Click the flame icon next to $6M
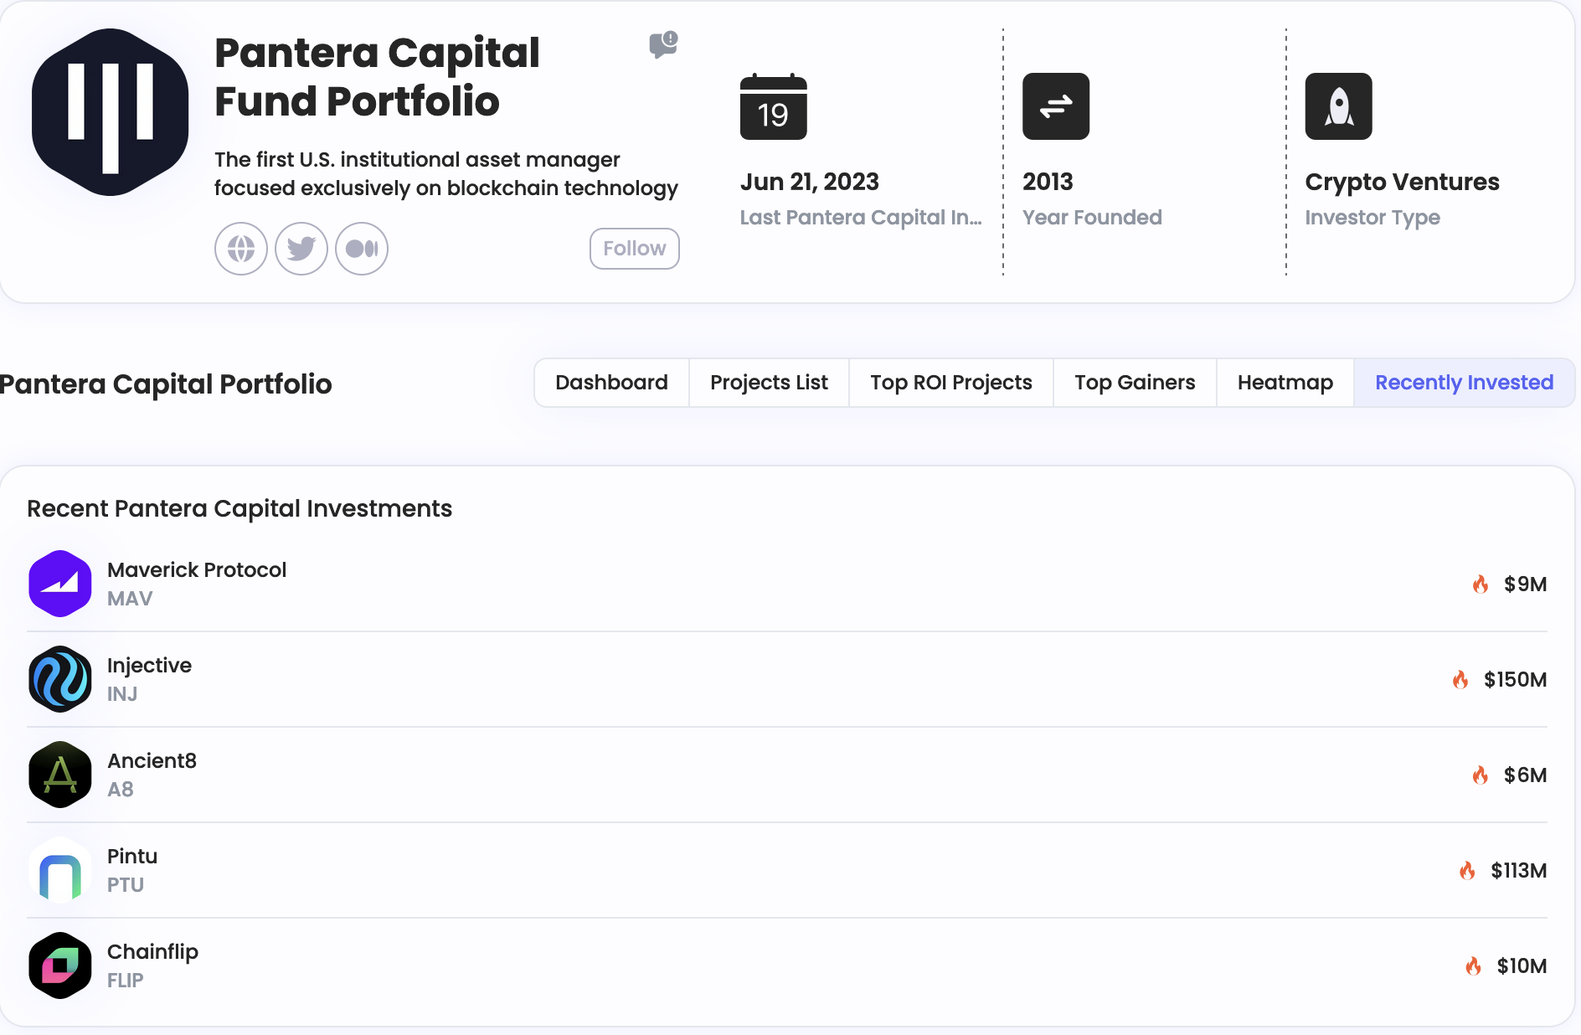The height and width of the screenshot is (1035, 1581). pyautogui.click(x=1481, y=775)
